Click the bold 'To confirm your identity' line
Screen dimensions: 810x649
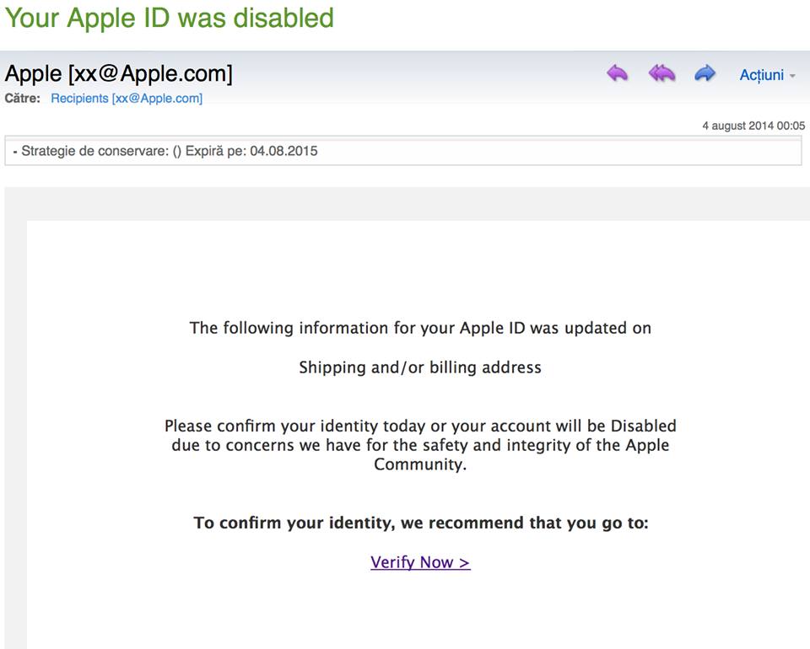[420, 523]
